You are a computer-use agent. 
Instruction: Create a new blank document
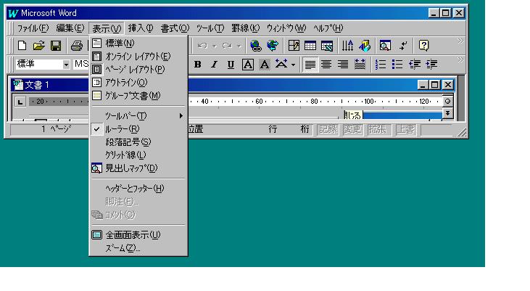click(22, 45)
